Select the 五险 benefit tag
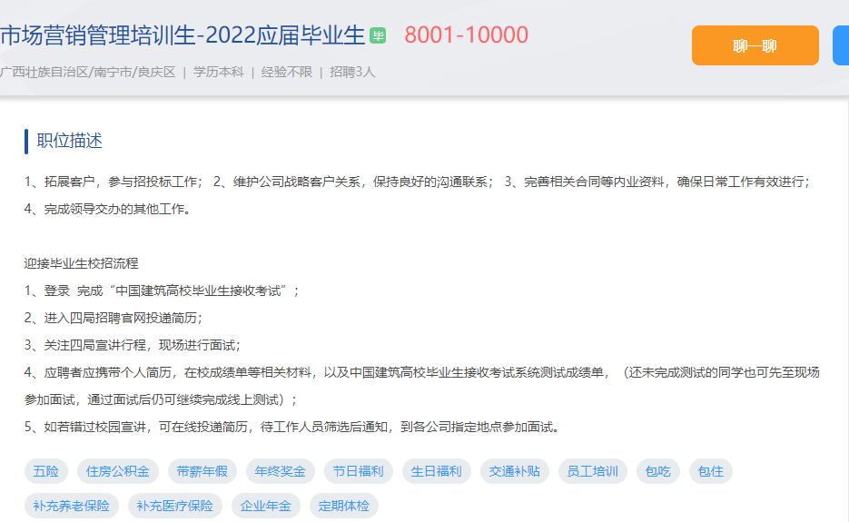Screen dimensions: 849x522 click(x=46, y=472)
